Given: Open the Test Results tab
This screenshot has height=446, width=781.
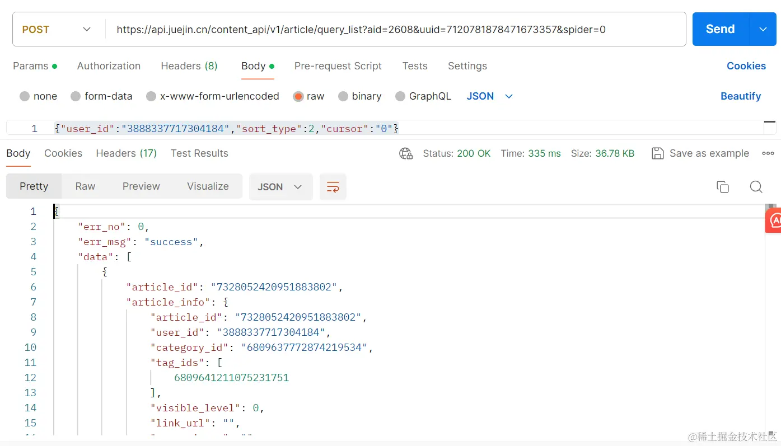Looking at the screenshot, I should point(199,153).
